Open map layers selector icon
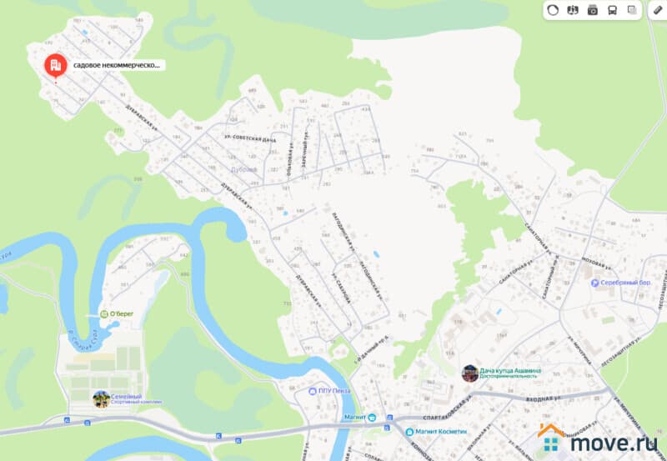The height and width of the screenshot is (461, 667). [x=632, y=10]
